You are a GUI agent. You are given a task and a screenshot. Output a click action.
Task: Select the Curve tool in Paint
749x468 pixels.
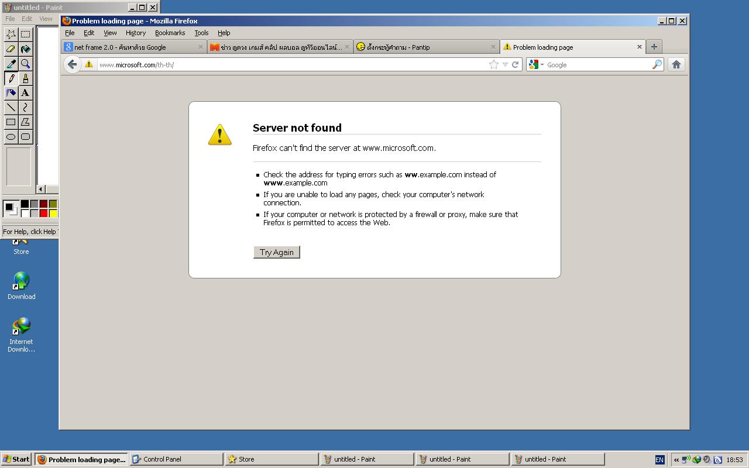(25, 108)
